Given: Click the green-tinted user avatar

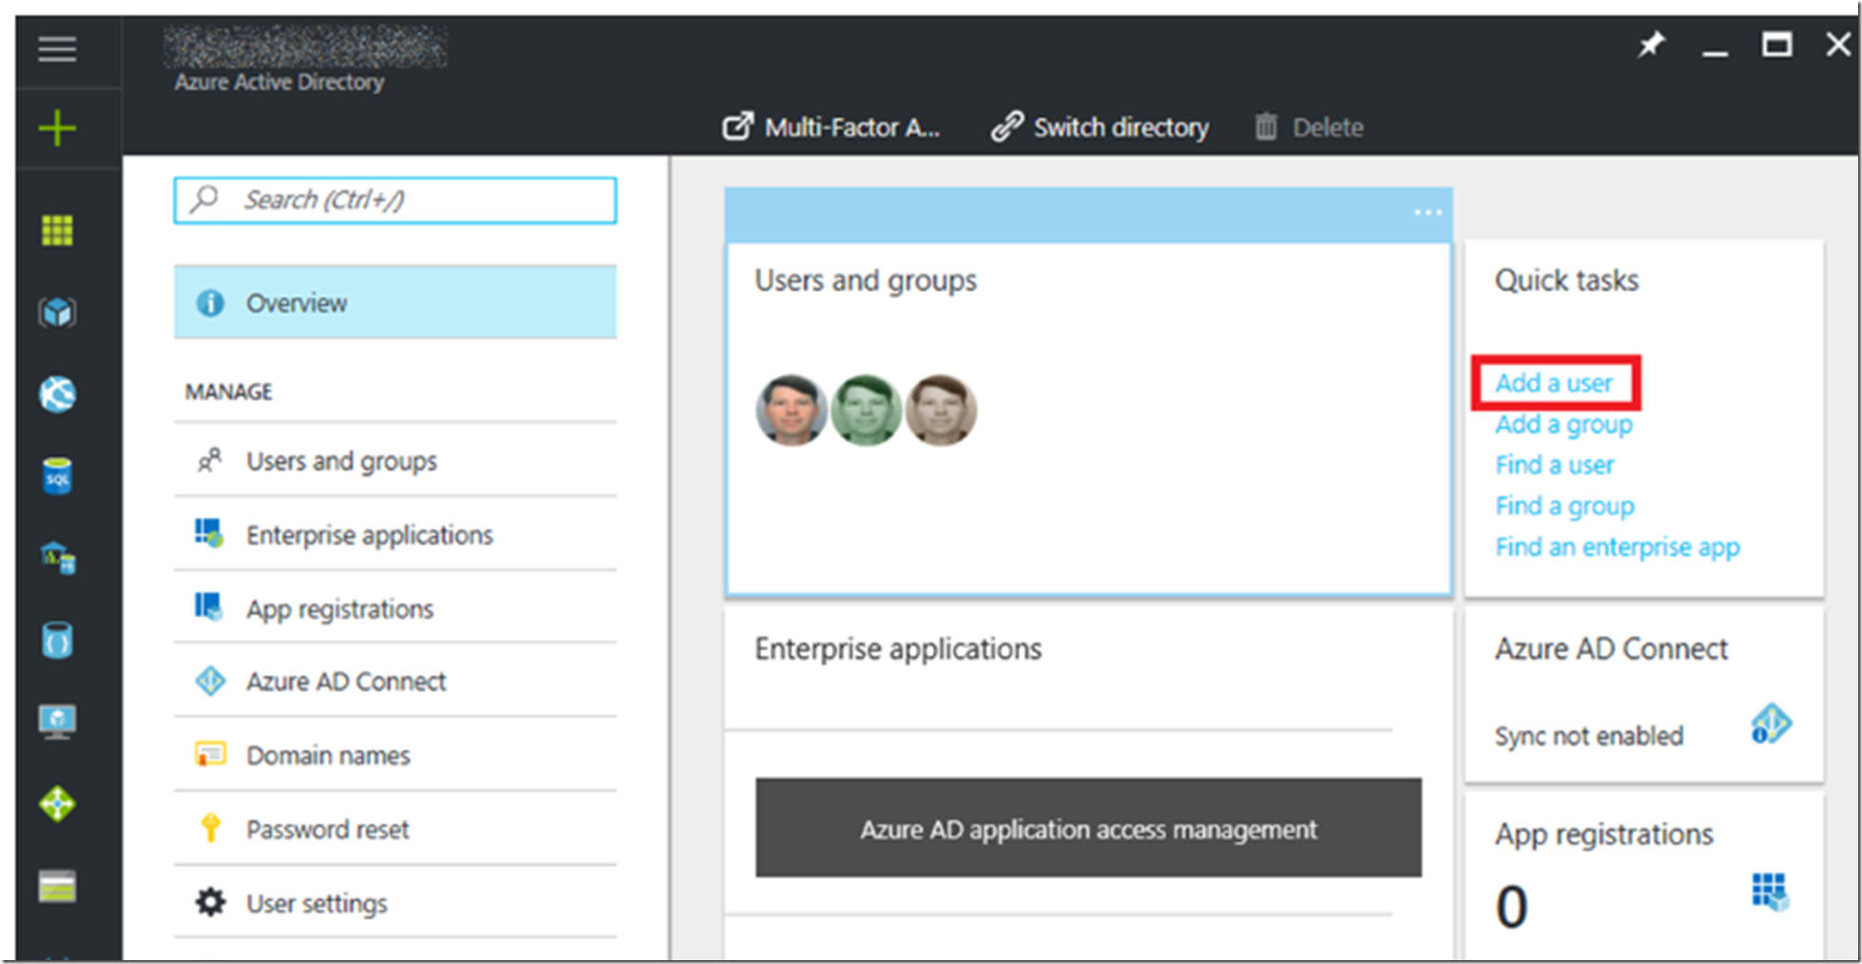Looking at the screenshot, I should [866, 410].
